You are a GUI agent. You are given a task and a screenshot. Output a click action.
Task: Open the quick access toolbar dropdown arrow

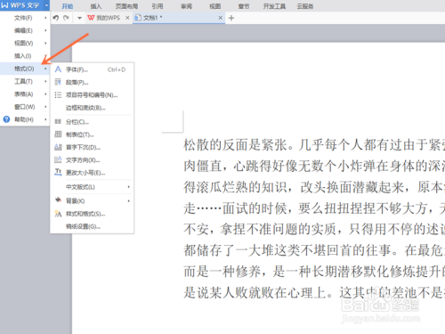click(x=79, y=18)
